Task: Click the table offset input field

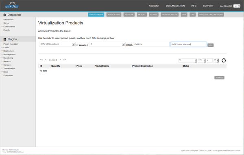Action: pyautogui.click(x=209, y=60)
